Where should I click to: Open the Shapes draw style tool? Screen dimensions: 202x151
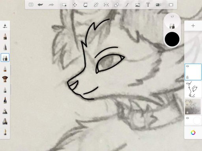[117, 5]
